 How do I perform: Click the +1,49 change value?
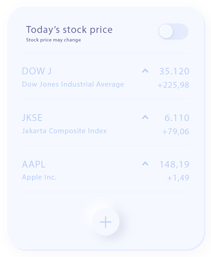point(178,178)
